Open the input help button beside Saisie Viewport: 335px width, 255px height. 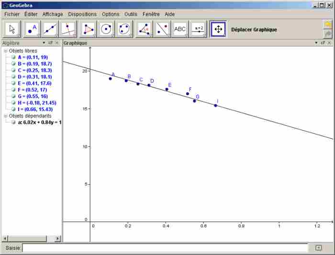point(318,248)
